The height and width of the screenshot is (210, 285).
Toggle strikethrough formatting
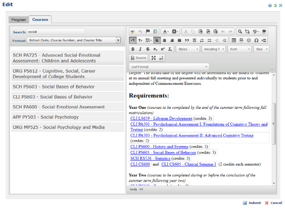pos(148,49)
